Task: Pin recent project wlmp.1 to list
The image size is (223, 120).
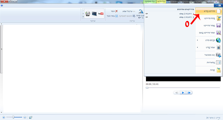Action: coord(147,17)
